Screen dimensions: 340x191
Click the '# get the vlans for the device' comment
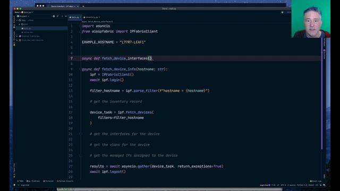click(120, 145)
